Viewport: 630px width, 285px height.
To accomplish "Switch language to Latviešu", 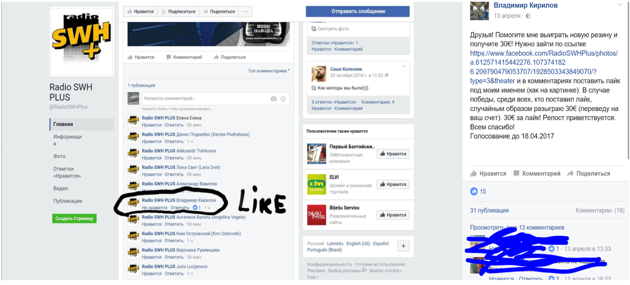I will click(x=336, y=244).
